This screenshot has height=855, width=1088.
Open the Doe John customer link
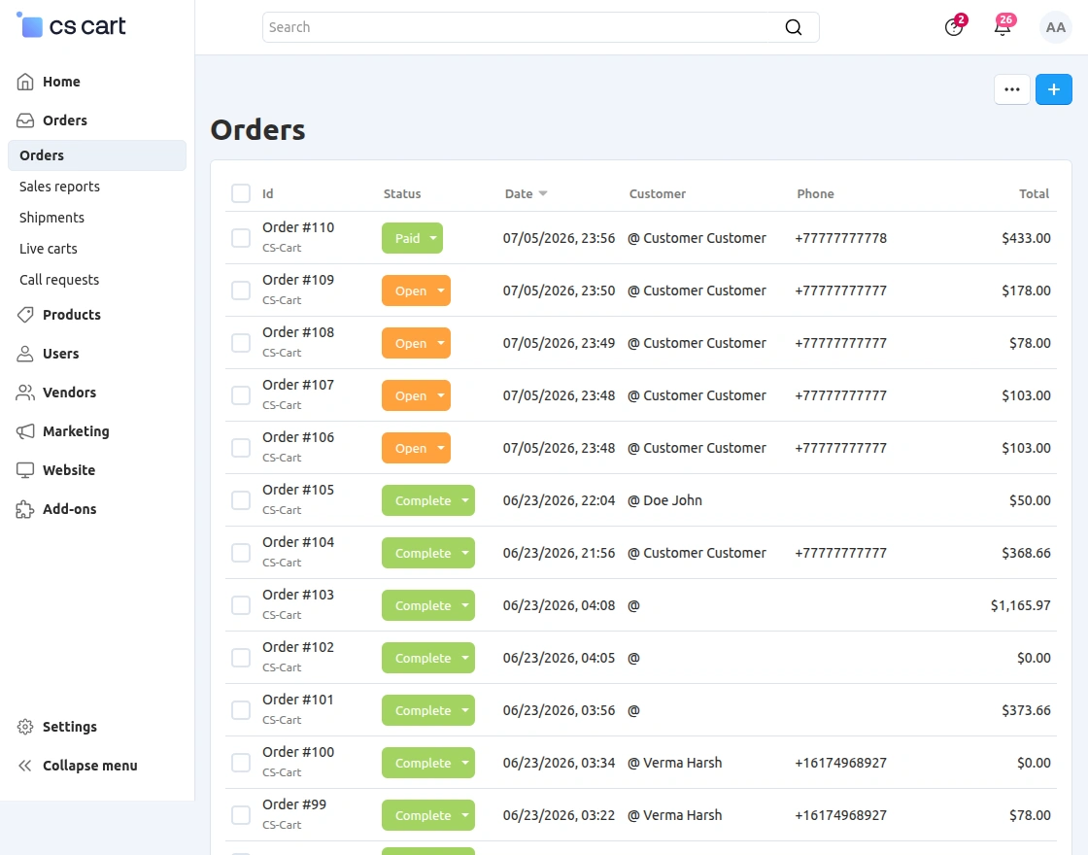(672, 500)
